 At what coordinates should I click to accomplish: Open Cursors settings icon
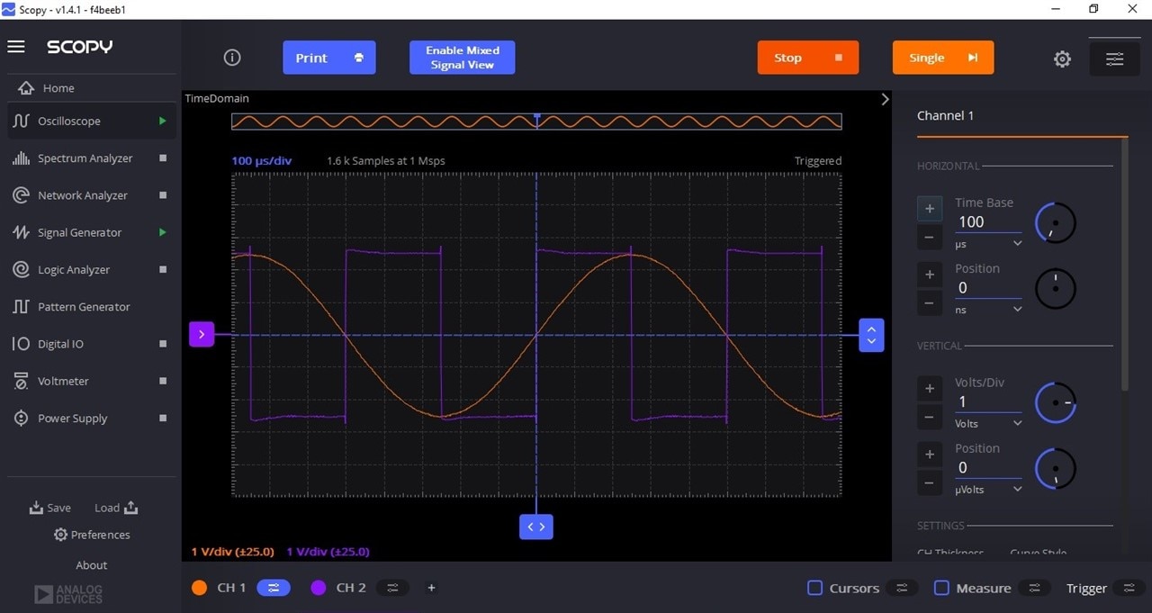tap(901, 588)
